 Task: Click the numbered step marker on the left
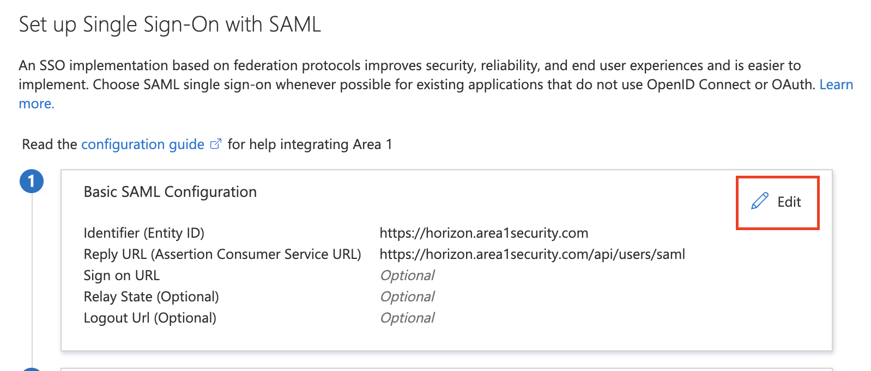coord(32,181)
